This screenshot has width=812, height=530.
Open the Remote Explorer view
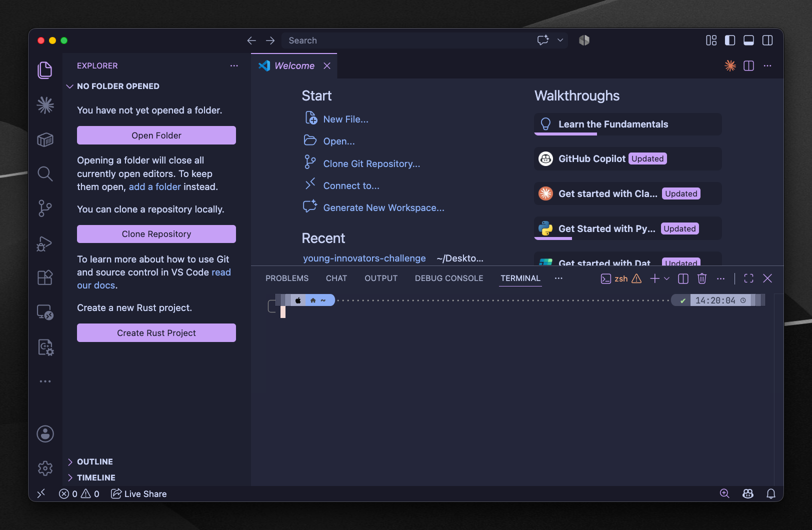[45, 312]
